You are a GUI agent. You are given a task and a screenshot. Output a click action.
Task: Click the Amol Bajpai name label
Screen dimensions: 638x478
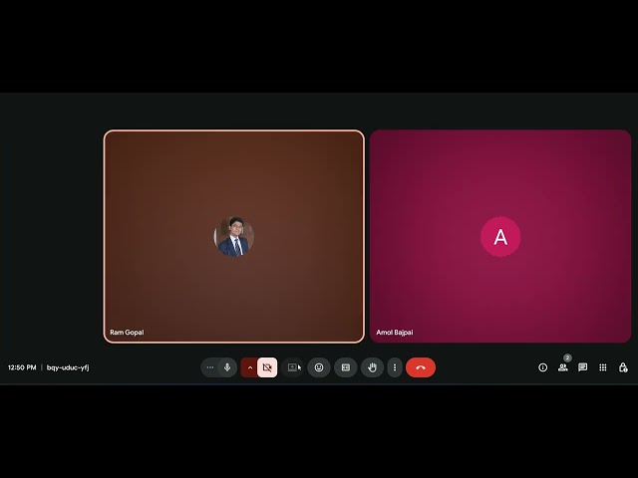pos(395,332)
